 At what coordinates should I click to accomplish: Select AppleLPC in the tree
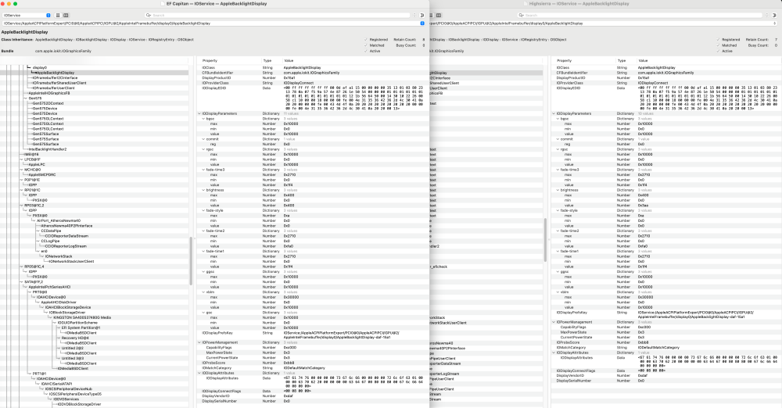pos(37,165)
